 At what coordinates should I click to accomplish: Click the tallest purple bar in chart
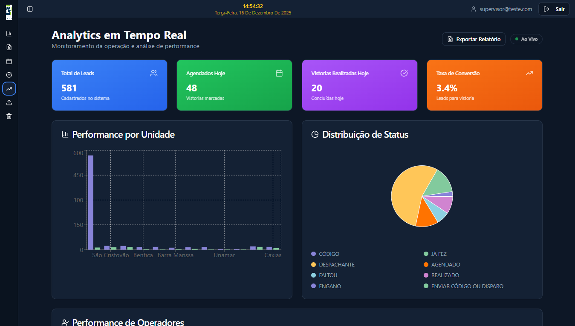[x=90, y=202]
